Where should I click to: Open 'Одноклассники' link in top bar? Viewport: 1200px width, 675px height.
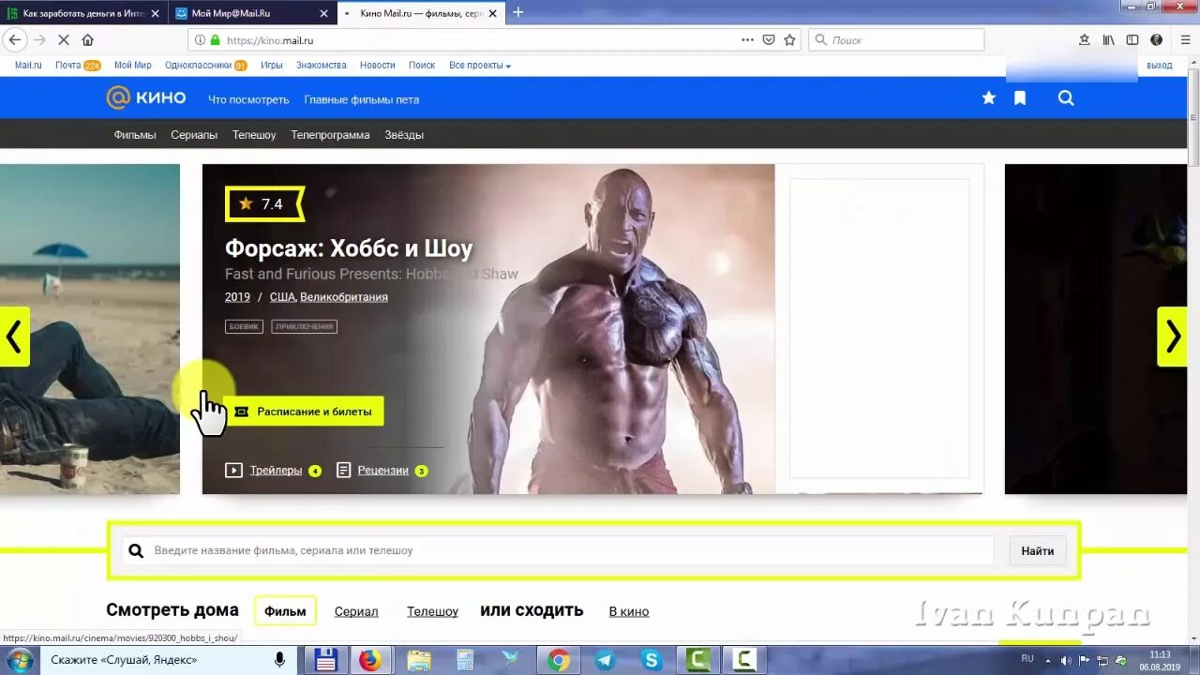198,66
